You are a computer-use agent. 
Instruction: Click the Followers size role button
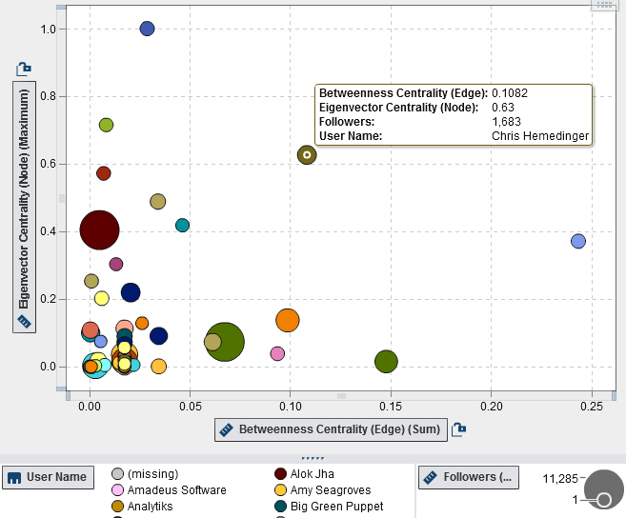tap(468, 477)
